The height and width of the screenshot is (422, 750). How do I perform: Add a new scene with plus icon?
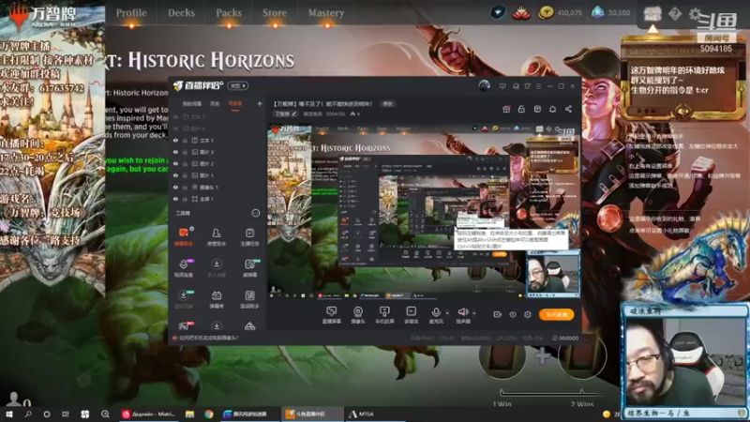coord(260,103)
